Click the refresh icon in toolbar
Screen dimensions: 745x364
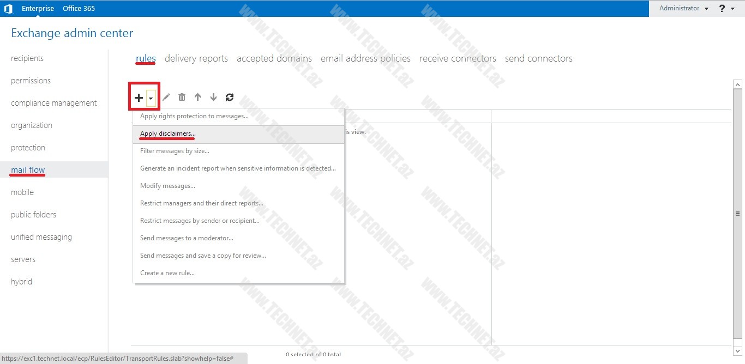click(230, 97)
